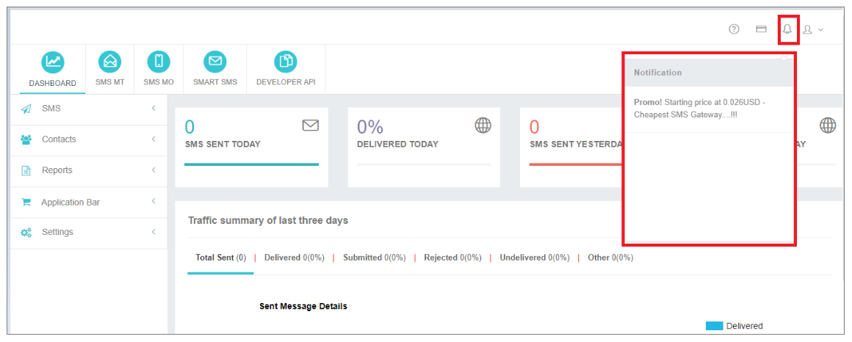Expand the Settings menu chevron
This screenshot has height=342, width=852.
154,232
